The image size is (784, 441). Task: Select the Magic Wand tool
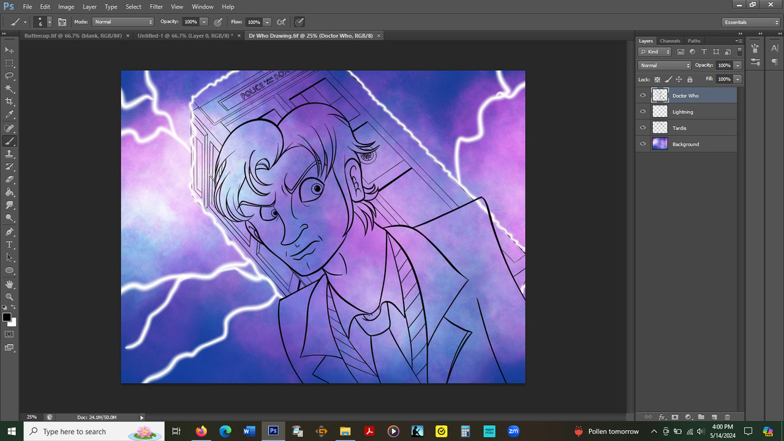[x=9, y=89]
